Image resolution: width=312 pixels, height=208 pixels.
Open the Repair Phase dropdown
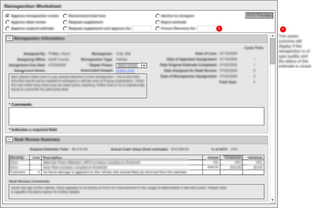[144, 65]
